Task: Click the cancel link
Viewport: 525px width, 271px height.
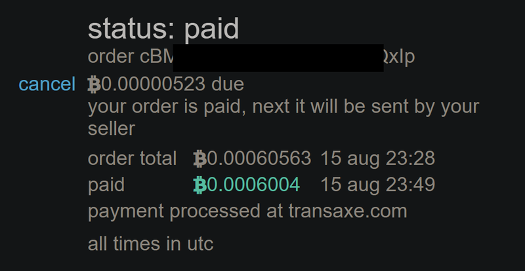Action: point(47,84)
